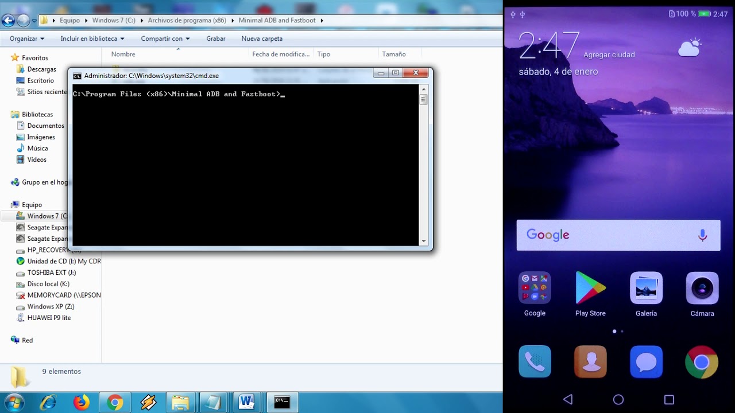Expand path after Equipo in address bar

(86, 21)
